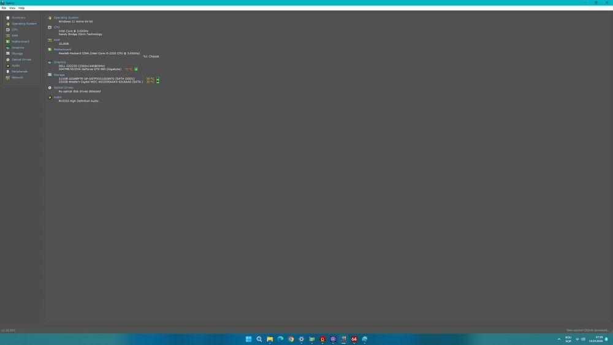This screenshot has height=345, width=613.
Task: Click the NVIDIA GeForce GTX 960 line
Action: pyautogui.click(x=89, y=69)
